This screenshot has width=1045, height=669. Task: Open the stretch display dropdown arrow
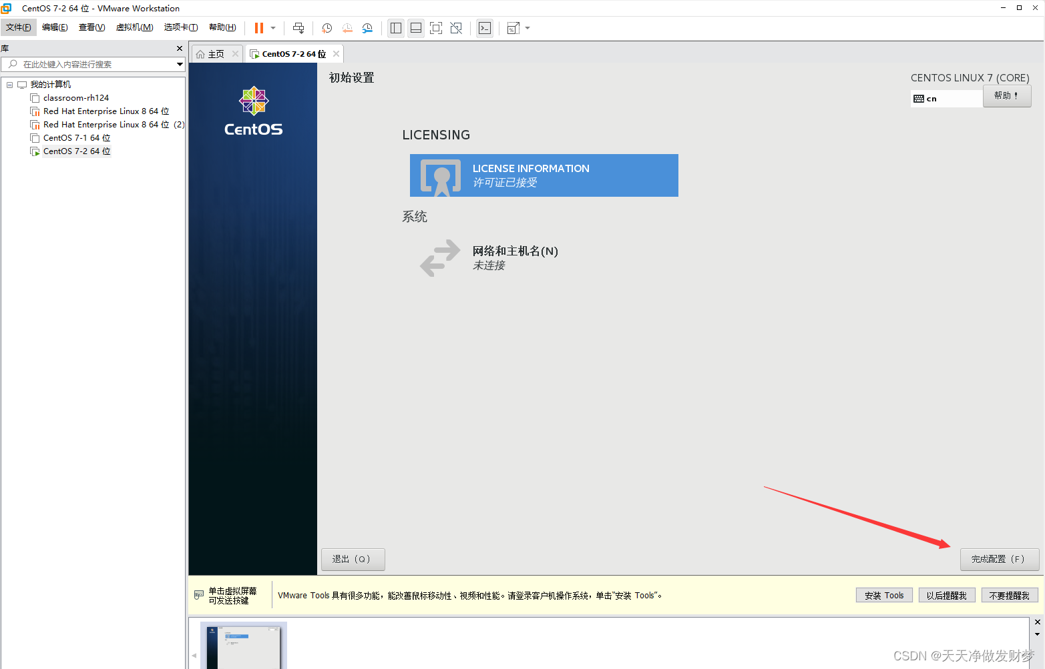[528, 28]
